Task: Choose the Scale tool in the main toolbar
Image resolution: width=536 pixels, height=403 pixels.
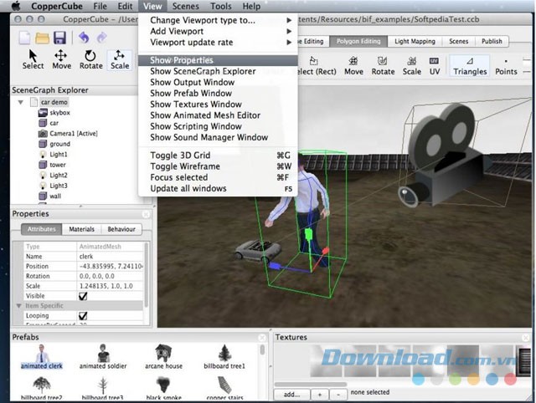Action: [x=120, y=59]
